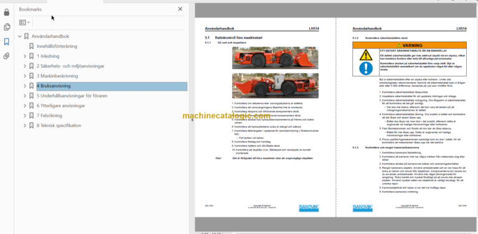478x234 pixels.
Task: Expand 5 Underhållsanvisningar för föraren chevron
Action: tap(25, 96)
